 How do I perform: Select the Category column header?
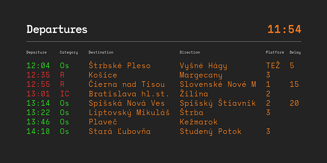[x=68, y=53]
